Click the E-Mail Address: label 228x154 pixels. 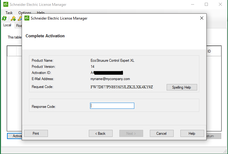click(43, 79)
